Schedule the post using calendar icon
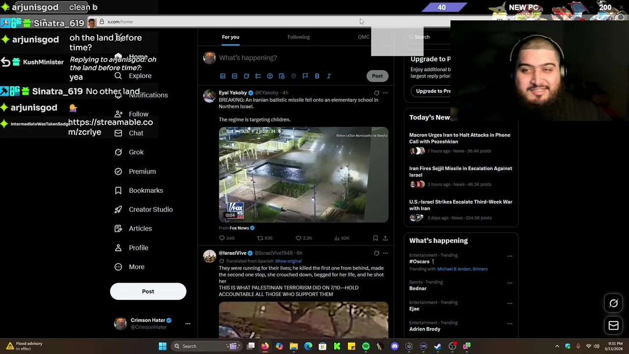 (x=282, y=76)
